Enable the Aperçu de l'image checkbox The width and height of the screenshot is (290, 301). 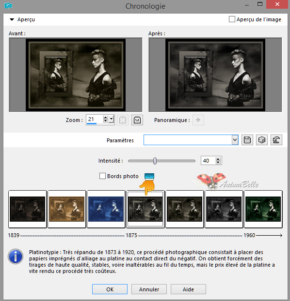coord(232,19)
